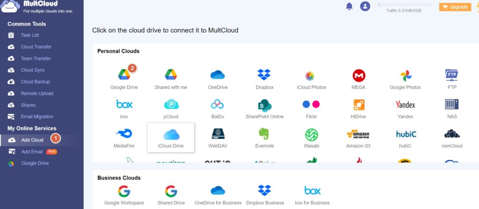Connect Amazon S3 storage
Screen dimensions: 479x209
[358, 138]
